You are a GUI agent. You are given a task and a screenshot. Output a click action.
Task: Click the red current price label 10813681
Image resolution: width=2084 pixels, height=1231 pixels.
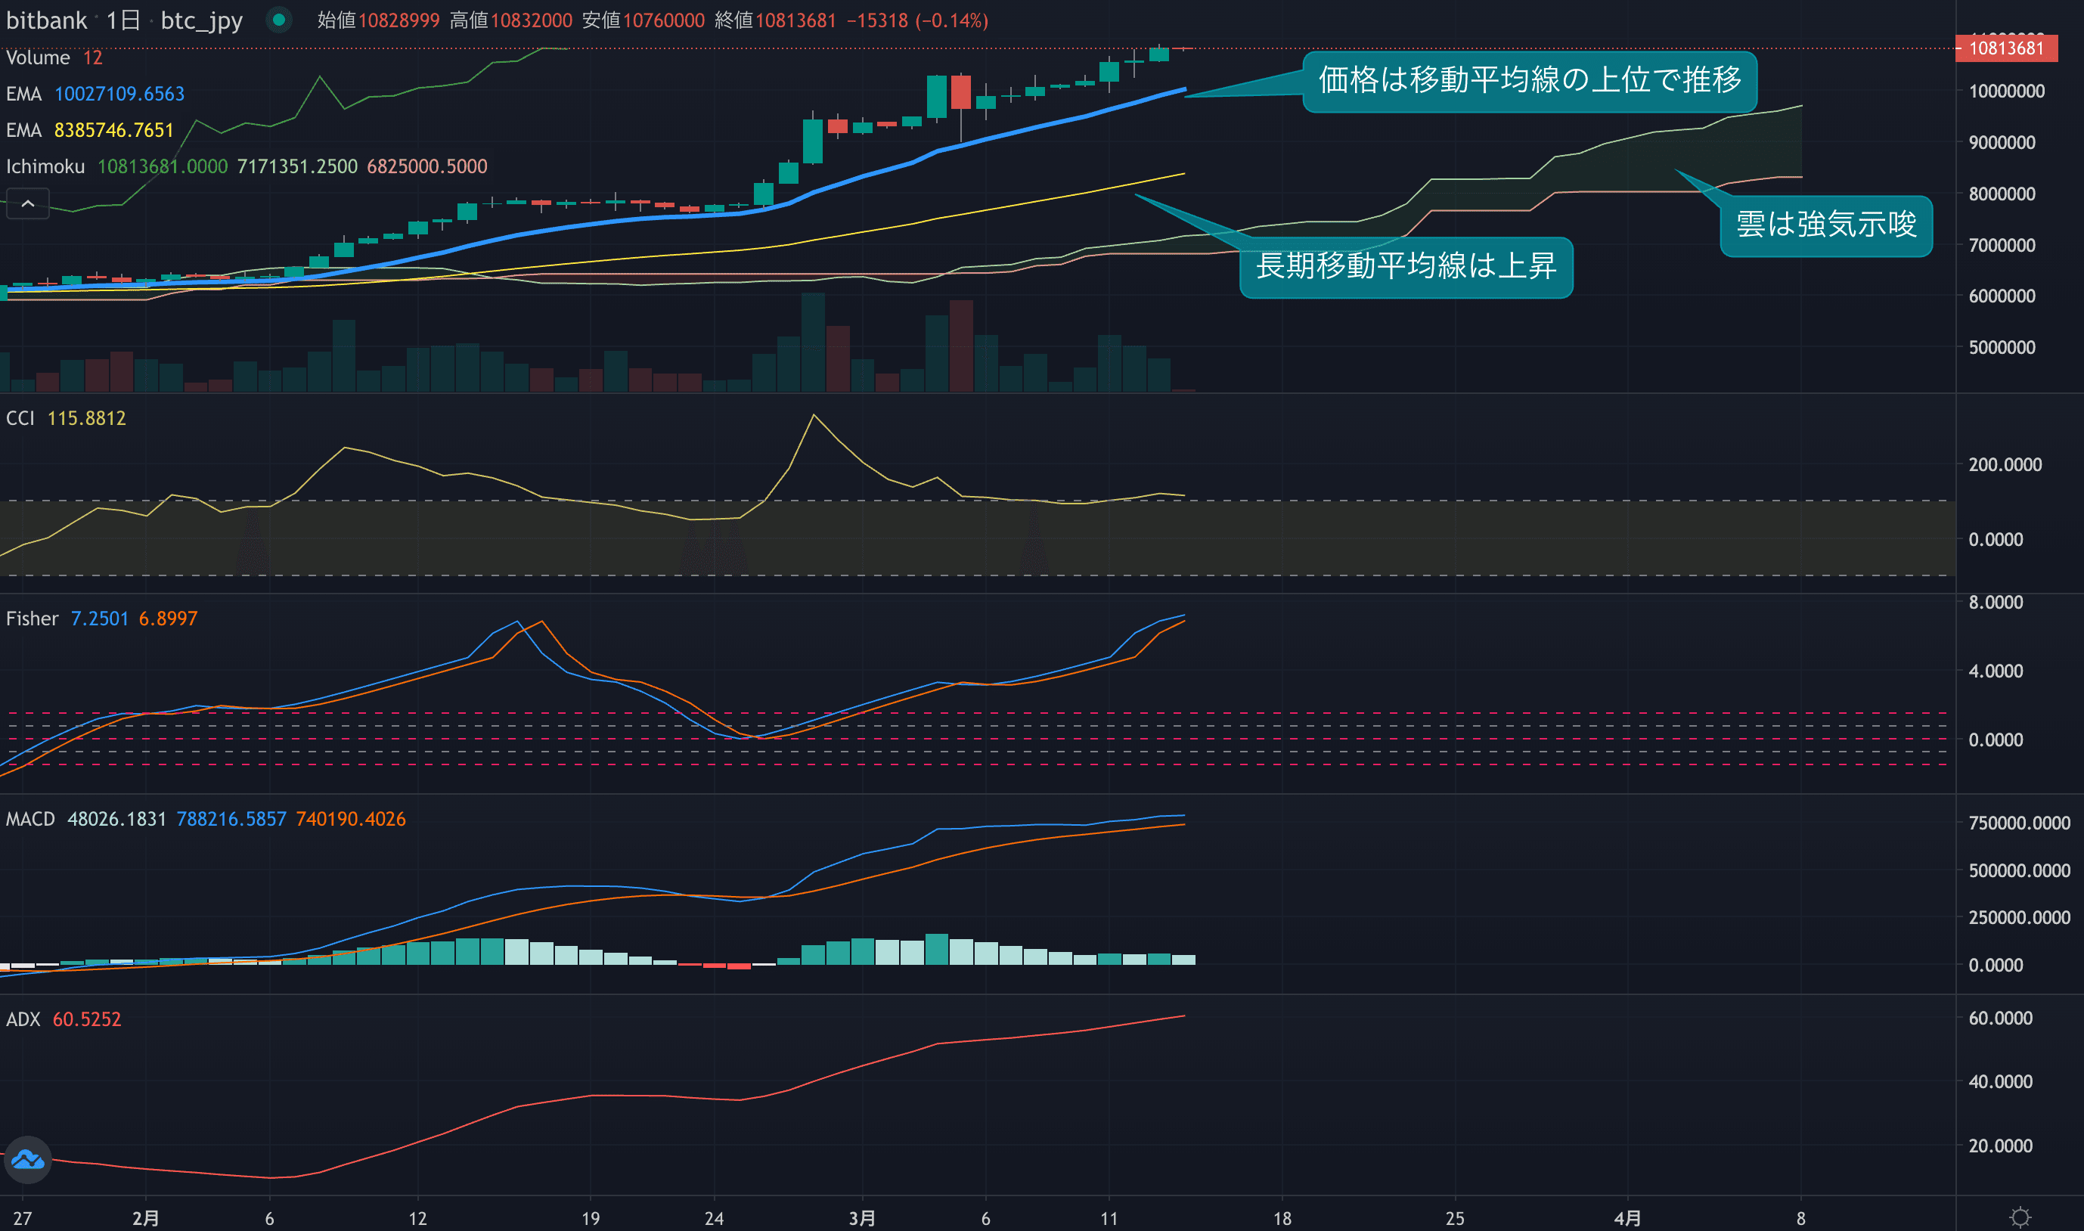[2005, 48]
